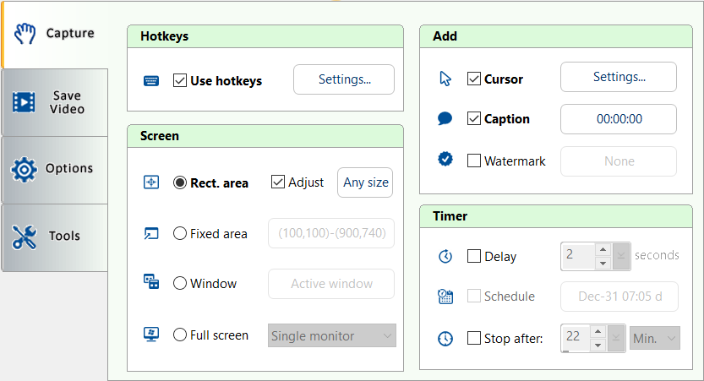Tick the Stop after checkbox
The width and height of the screenshot is (704, 381).
(474, 339)
